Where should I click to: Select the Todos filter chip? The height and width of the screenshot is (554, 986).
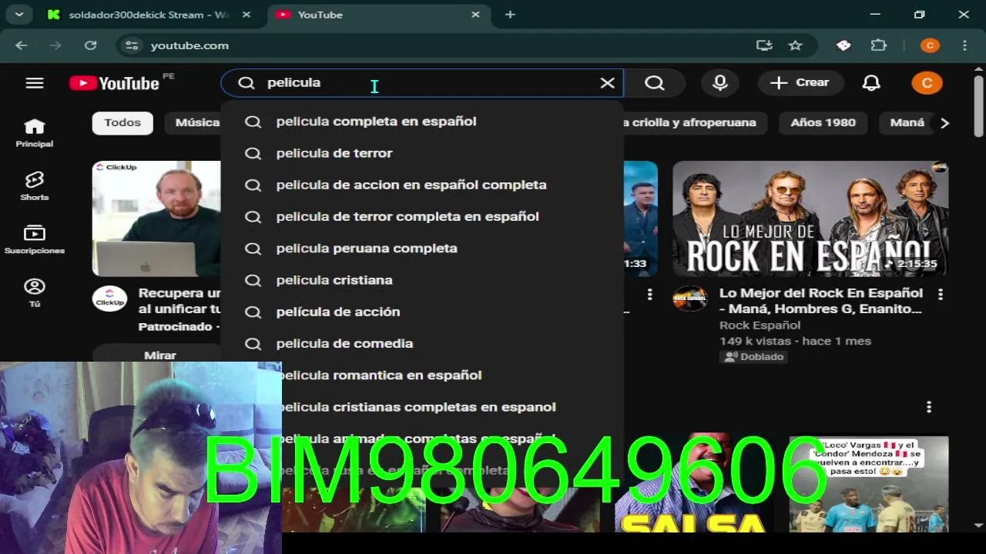tap(122, 123)
